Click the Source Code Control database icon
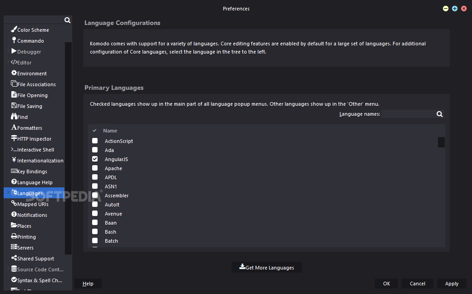This screenshot has width=472, height=294. coord(14,269)
